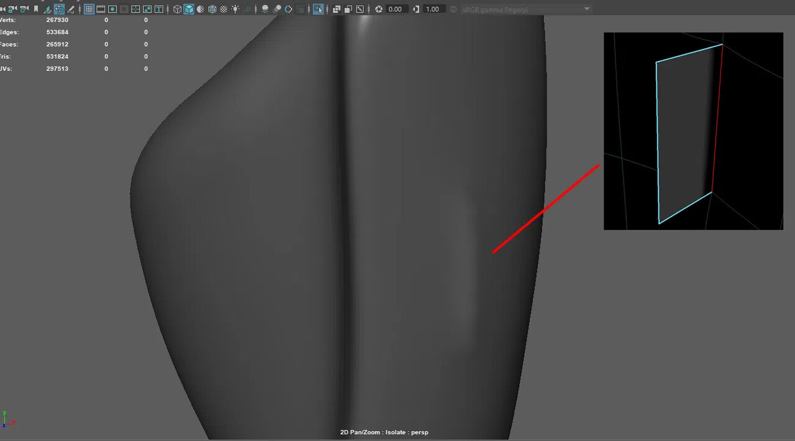
Task: Activate Smooth Shade All shading
Action: pyautogui.click(x=189, y=9)
